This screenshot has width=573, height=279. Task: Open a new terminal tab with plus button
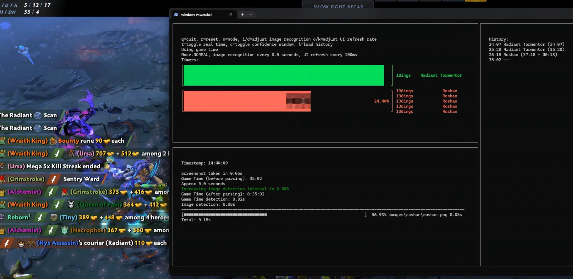coord(242,15)
